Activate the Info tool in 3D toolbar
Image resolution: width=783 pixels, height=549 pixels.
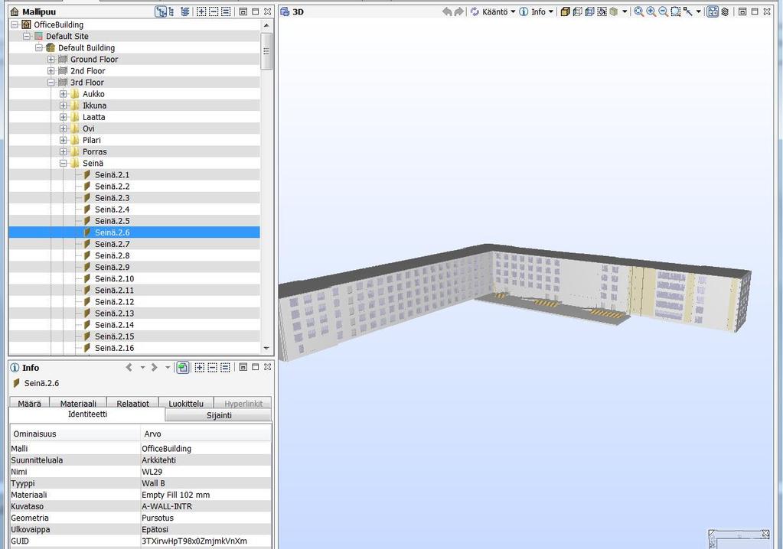point(533,11)
